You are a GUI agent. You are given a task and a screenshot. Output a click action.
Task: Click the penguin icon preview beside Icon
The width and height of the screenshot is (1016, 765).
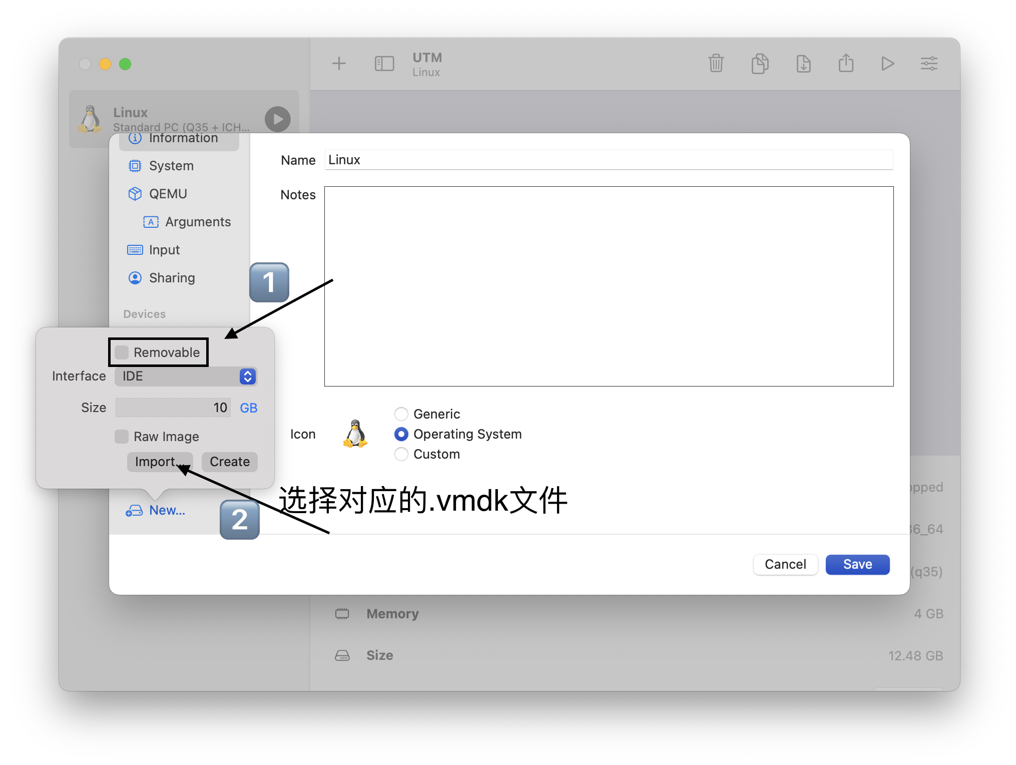tap(355, 434)
